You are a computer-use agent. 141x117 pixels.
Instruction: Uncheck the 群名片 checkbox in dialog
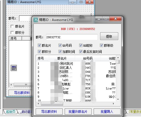(x=39, y=45)
